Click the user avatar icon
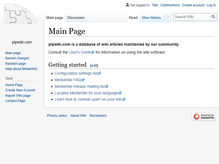The image size is (219, 164). click(x=127, y=5)
